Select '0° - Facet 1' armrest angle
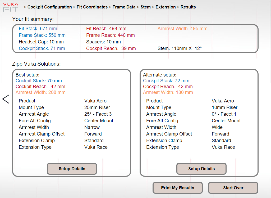Screen dimensions: 271x198 [x=224, y=114]
